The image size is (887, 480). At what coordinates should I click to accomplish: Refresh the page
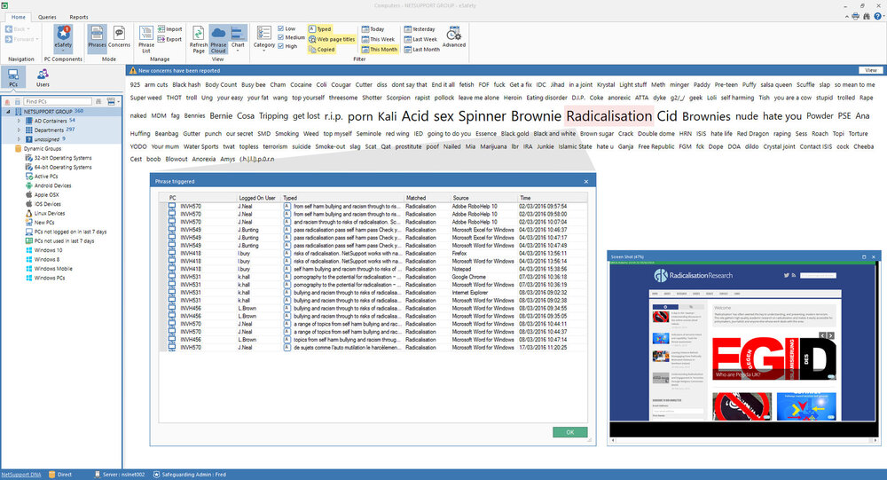[x=198, y=40]
